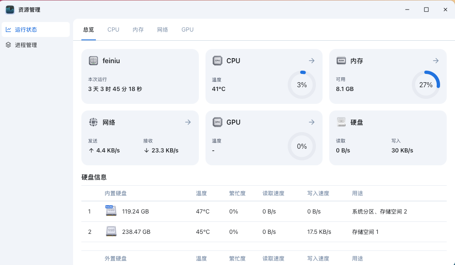Click 读取速度 header in the 内置硬盘 table
The image size is (455, 265).
(x=273, y=193)
